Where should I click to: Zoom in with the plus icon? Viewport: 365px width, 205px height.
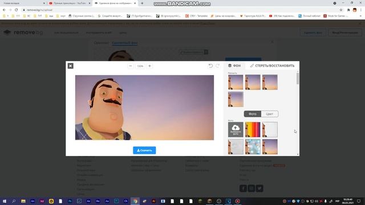click(149, 66)
